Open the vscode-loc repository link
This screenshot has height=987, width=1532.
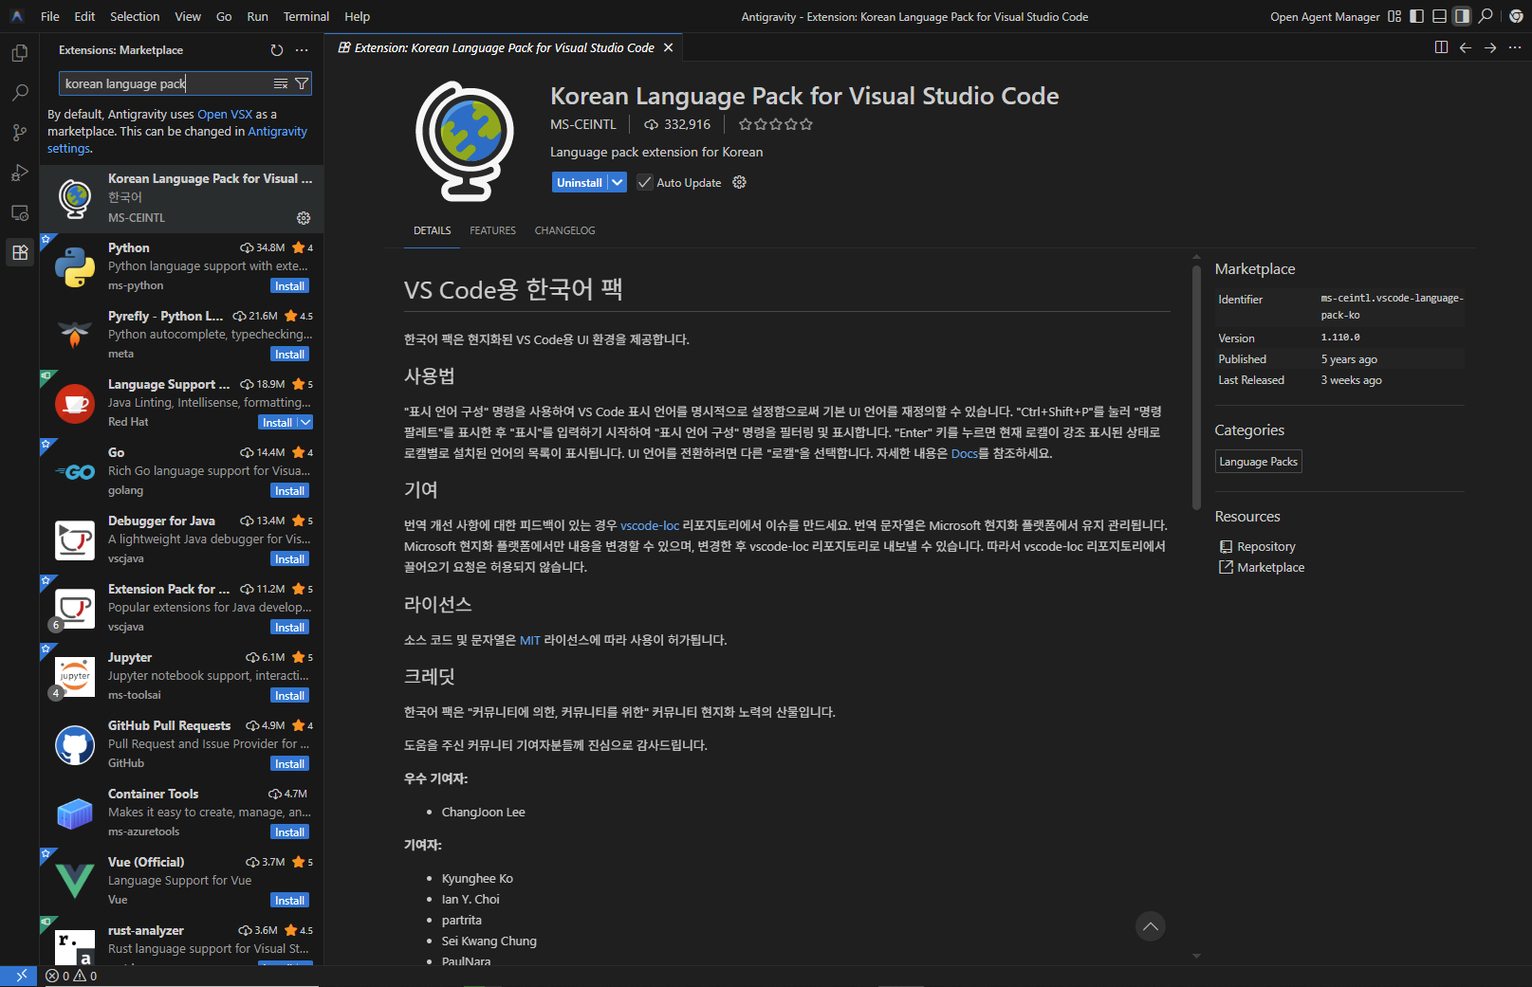click(x=650, y=525)
